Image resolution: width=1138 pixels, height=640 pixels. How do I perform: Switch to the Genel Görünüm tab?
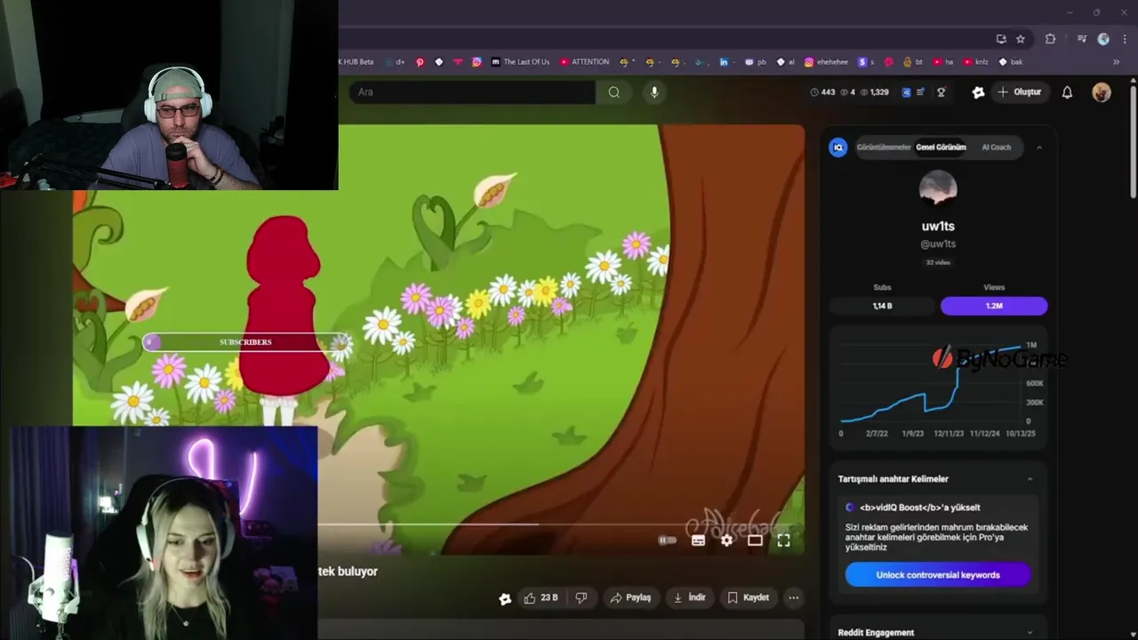[941, 148]
